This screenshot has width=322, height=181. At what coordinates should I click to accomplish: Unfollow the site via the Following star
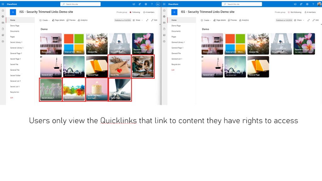(135, 12)
